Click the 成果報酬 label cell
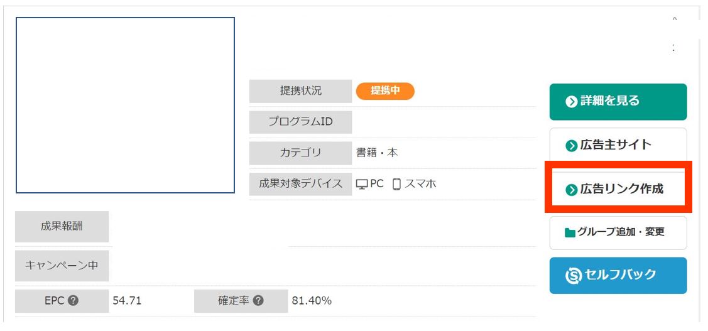The height and width of the screenshot is (331, 708). coord(62,226)
